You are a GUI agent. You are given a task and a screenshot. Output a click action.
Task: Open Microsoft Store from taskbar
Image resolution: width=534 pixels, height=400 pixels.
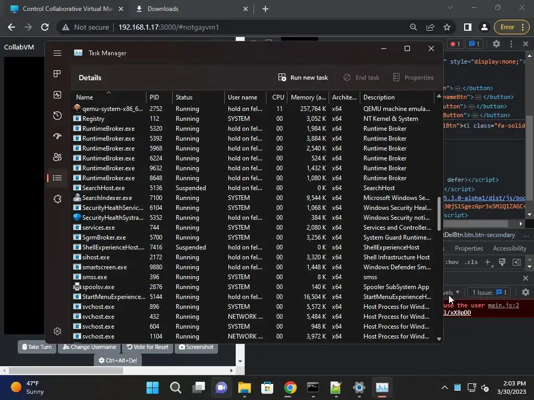click(267, 387)
